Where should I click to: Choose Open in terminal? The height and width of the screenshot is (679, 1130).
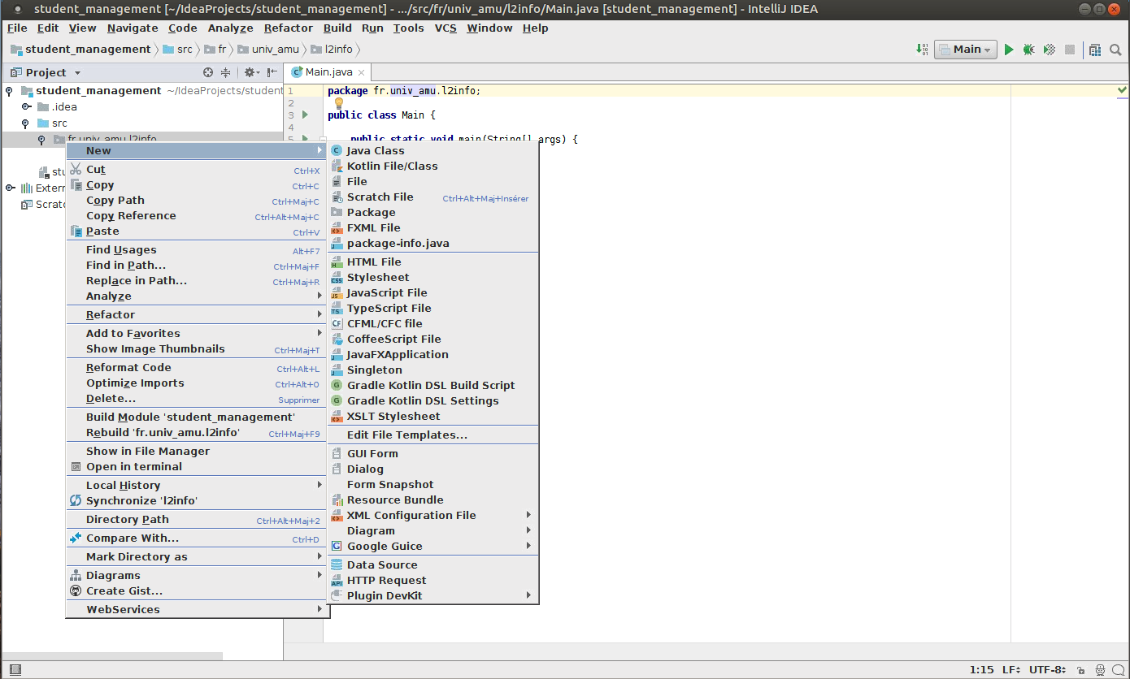coord(195,467)
